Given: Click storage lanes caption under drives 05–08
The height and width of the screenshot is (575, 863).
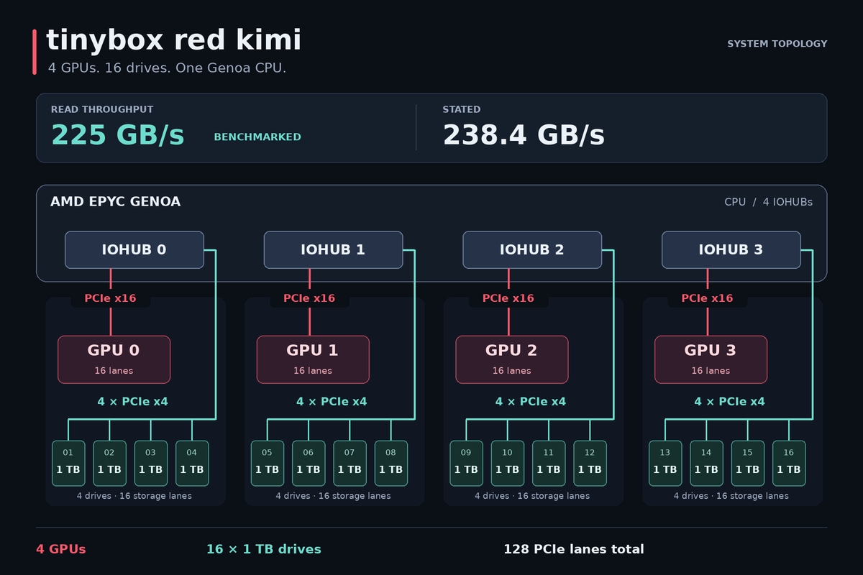Looking at the screenshot, I should (334, 496).
